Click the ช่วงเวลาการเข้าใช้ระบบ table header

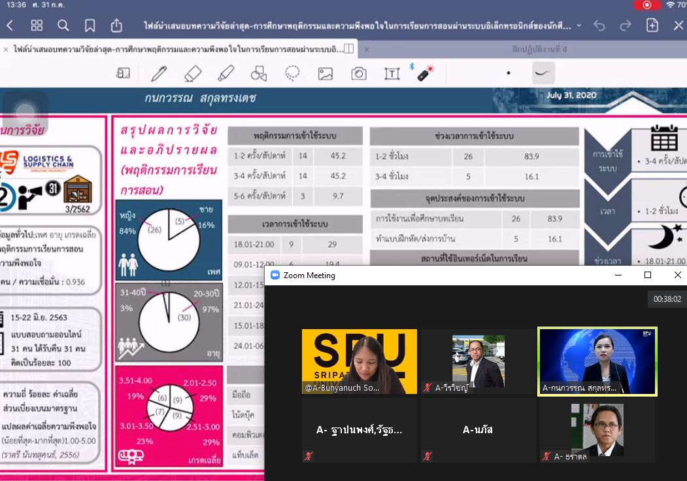point(474,136)
